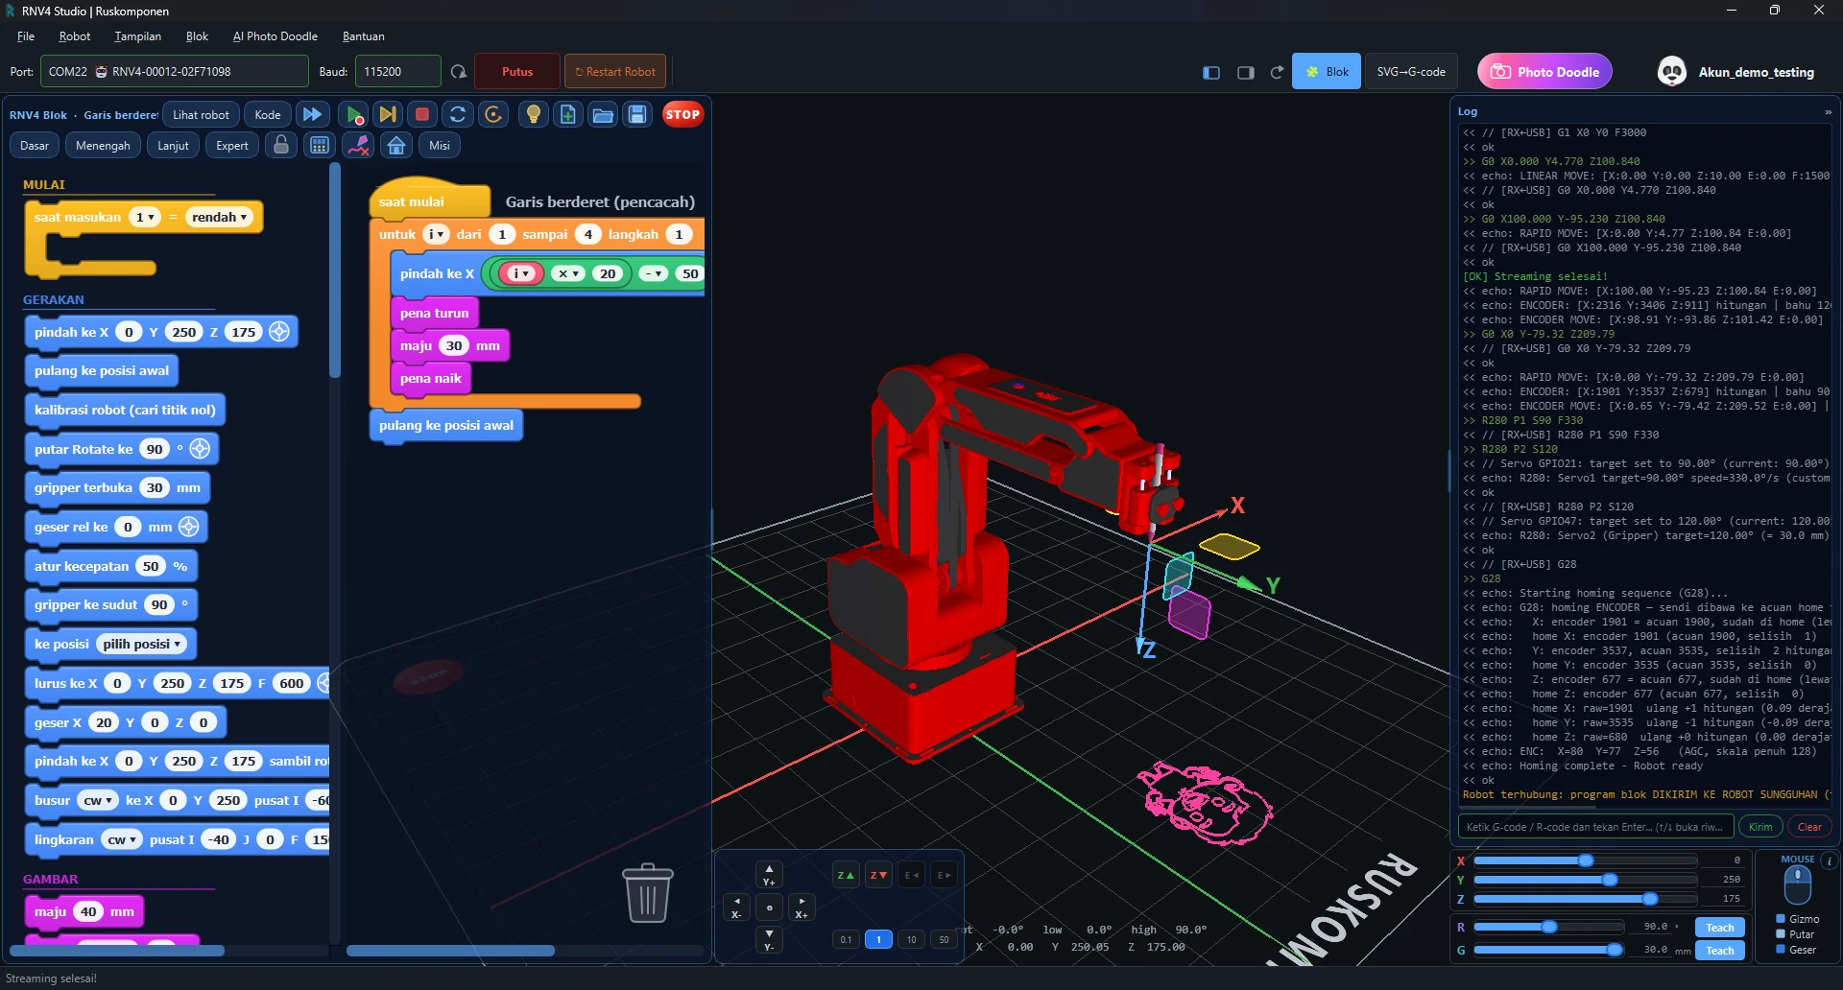This screenshot has width=1843, height=990.
Task: Click the yellow step-forward icon
Action: tap(388, 115)
